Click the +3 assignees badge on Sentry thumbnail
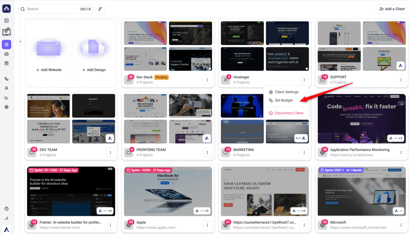The width and height of the screenshot is (411, 234). click(396, 138)
